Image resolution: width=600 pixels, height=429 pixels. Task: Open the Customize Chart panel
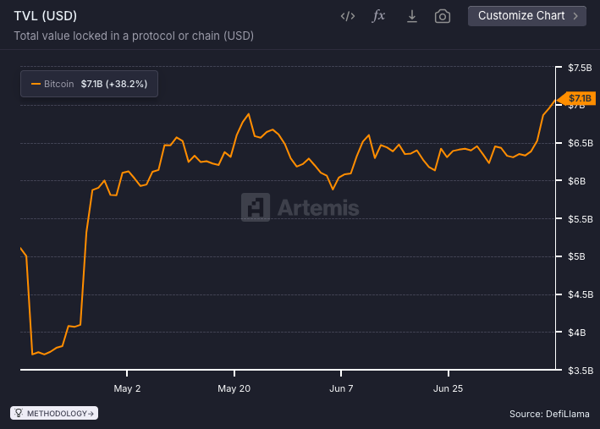527,16
